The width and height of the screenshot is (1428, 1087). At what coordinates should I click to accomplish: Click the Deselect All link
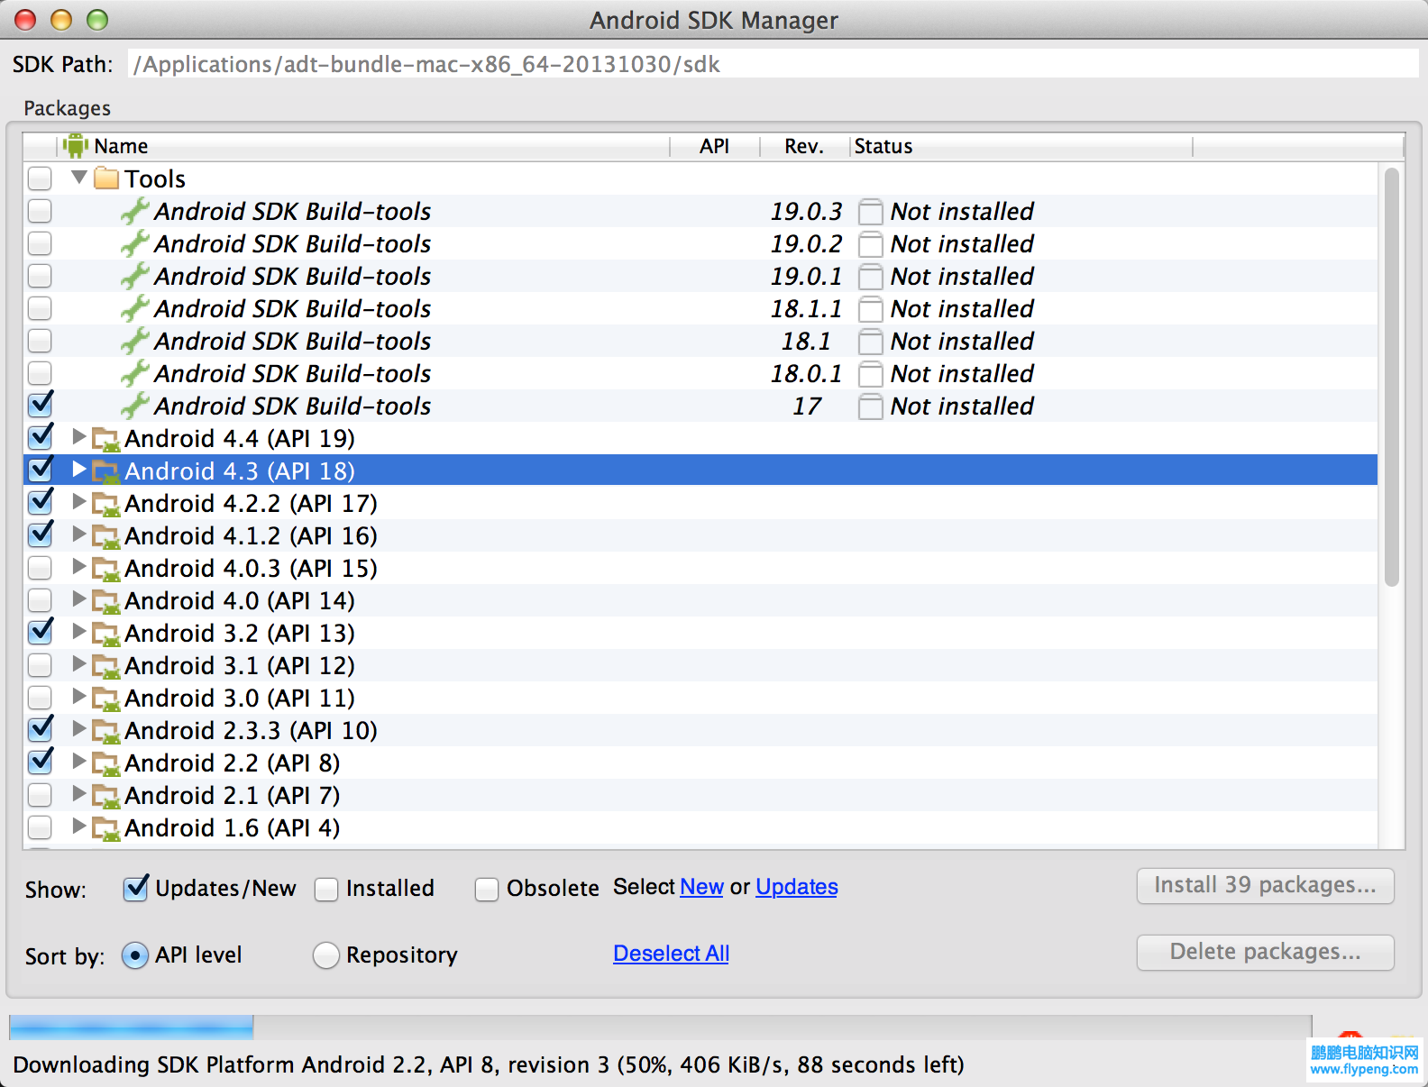671,954
